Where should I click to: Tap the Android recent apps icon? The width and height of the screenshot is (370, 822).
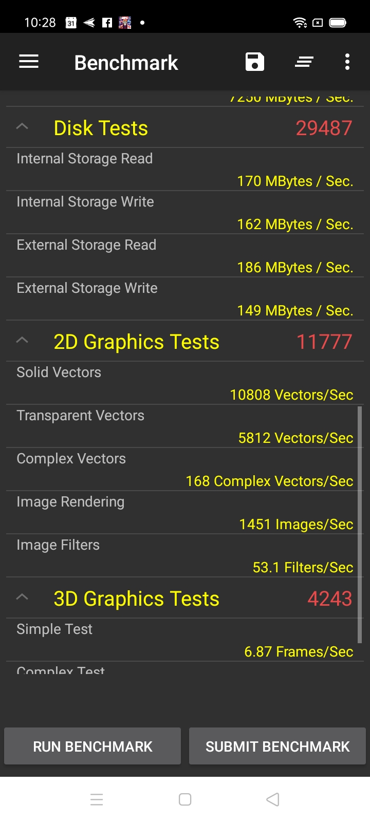pos(97,799)
